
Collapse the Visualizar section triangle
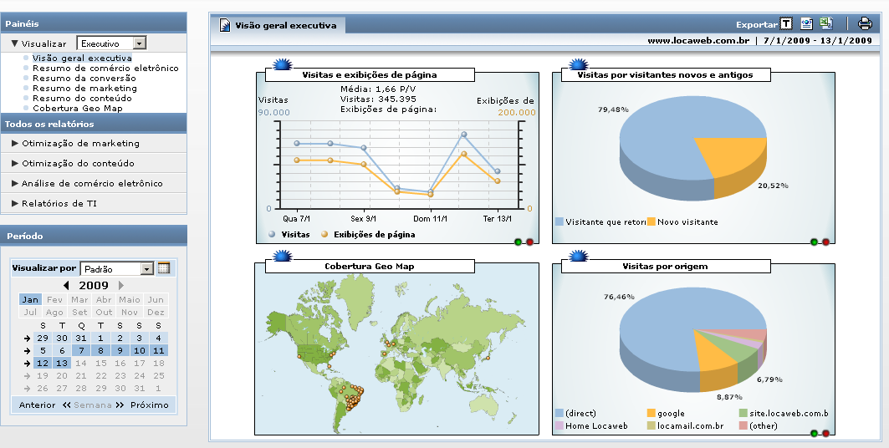15,43
